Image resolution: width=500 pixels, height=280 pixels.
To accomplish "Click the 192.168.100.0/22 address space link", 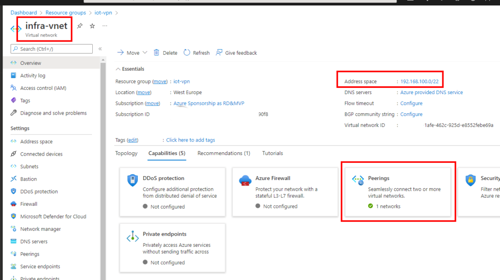I will pyautogui.click(x=419, y=81).
